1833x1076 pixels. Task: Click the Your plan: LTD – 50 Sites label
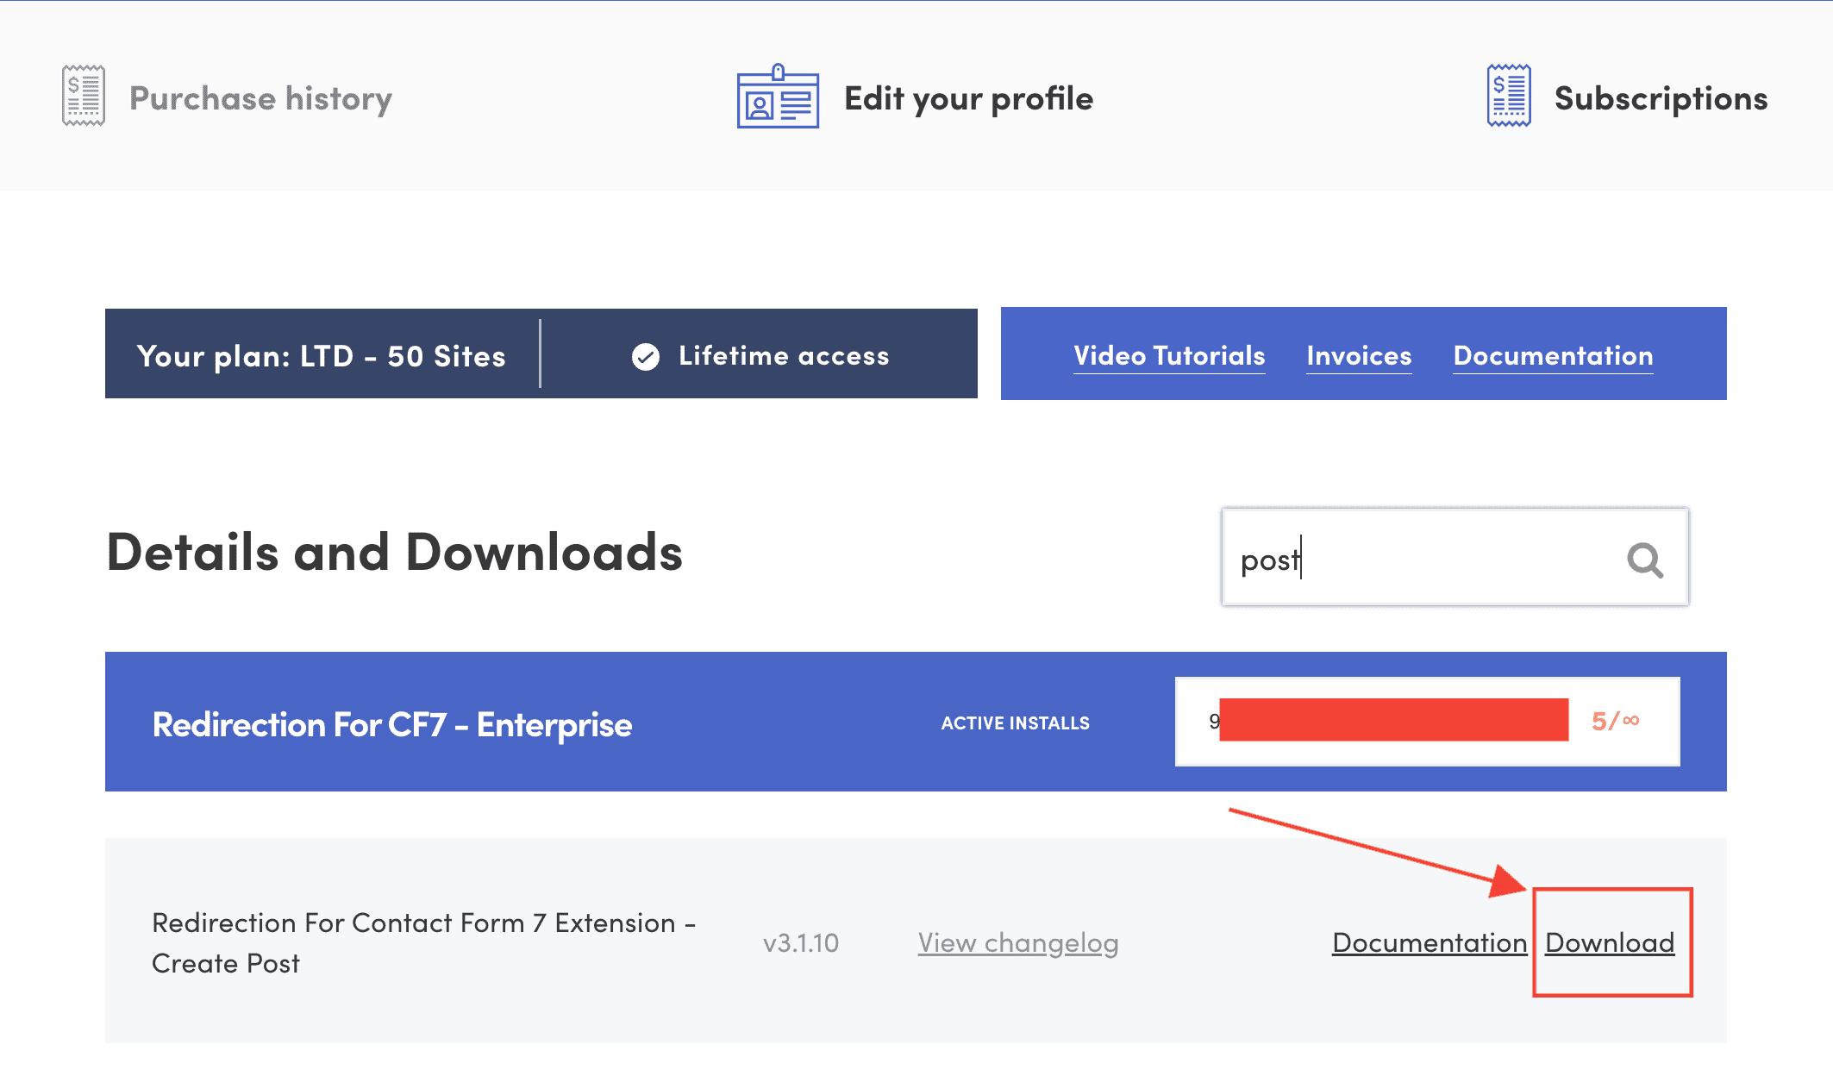coord(321,356)
